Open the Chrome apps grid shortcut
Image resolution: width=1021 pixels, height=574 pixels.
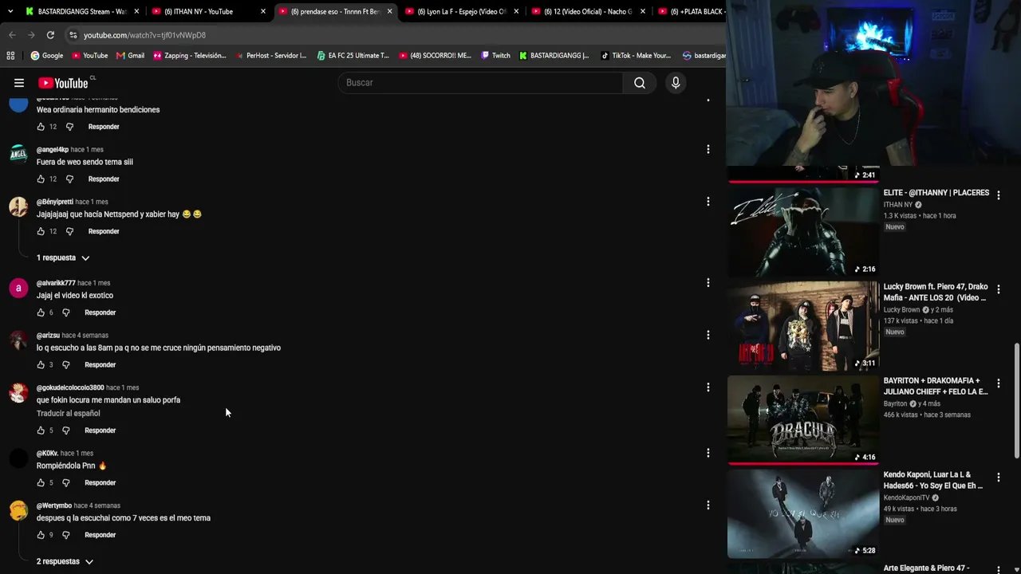point(10,56)
